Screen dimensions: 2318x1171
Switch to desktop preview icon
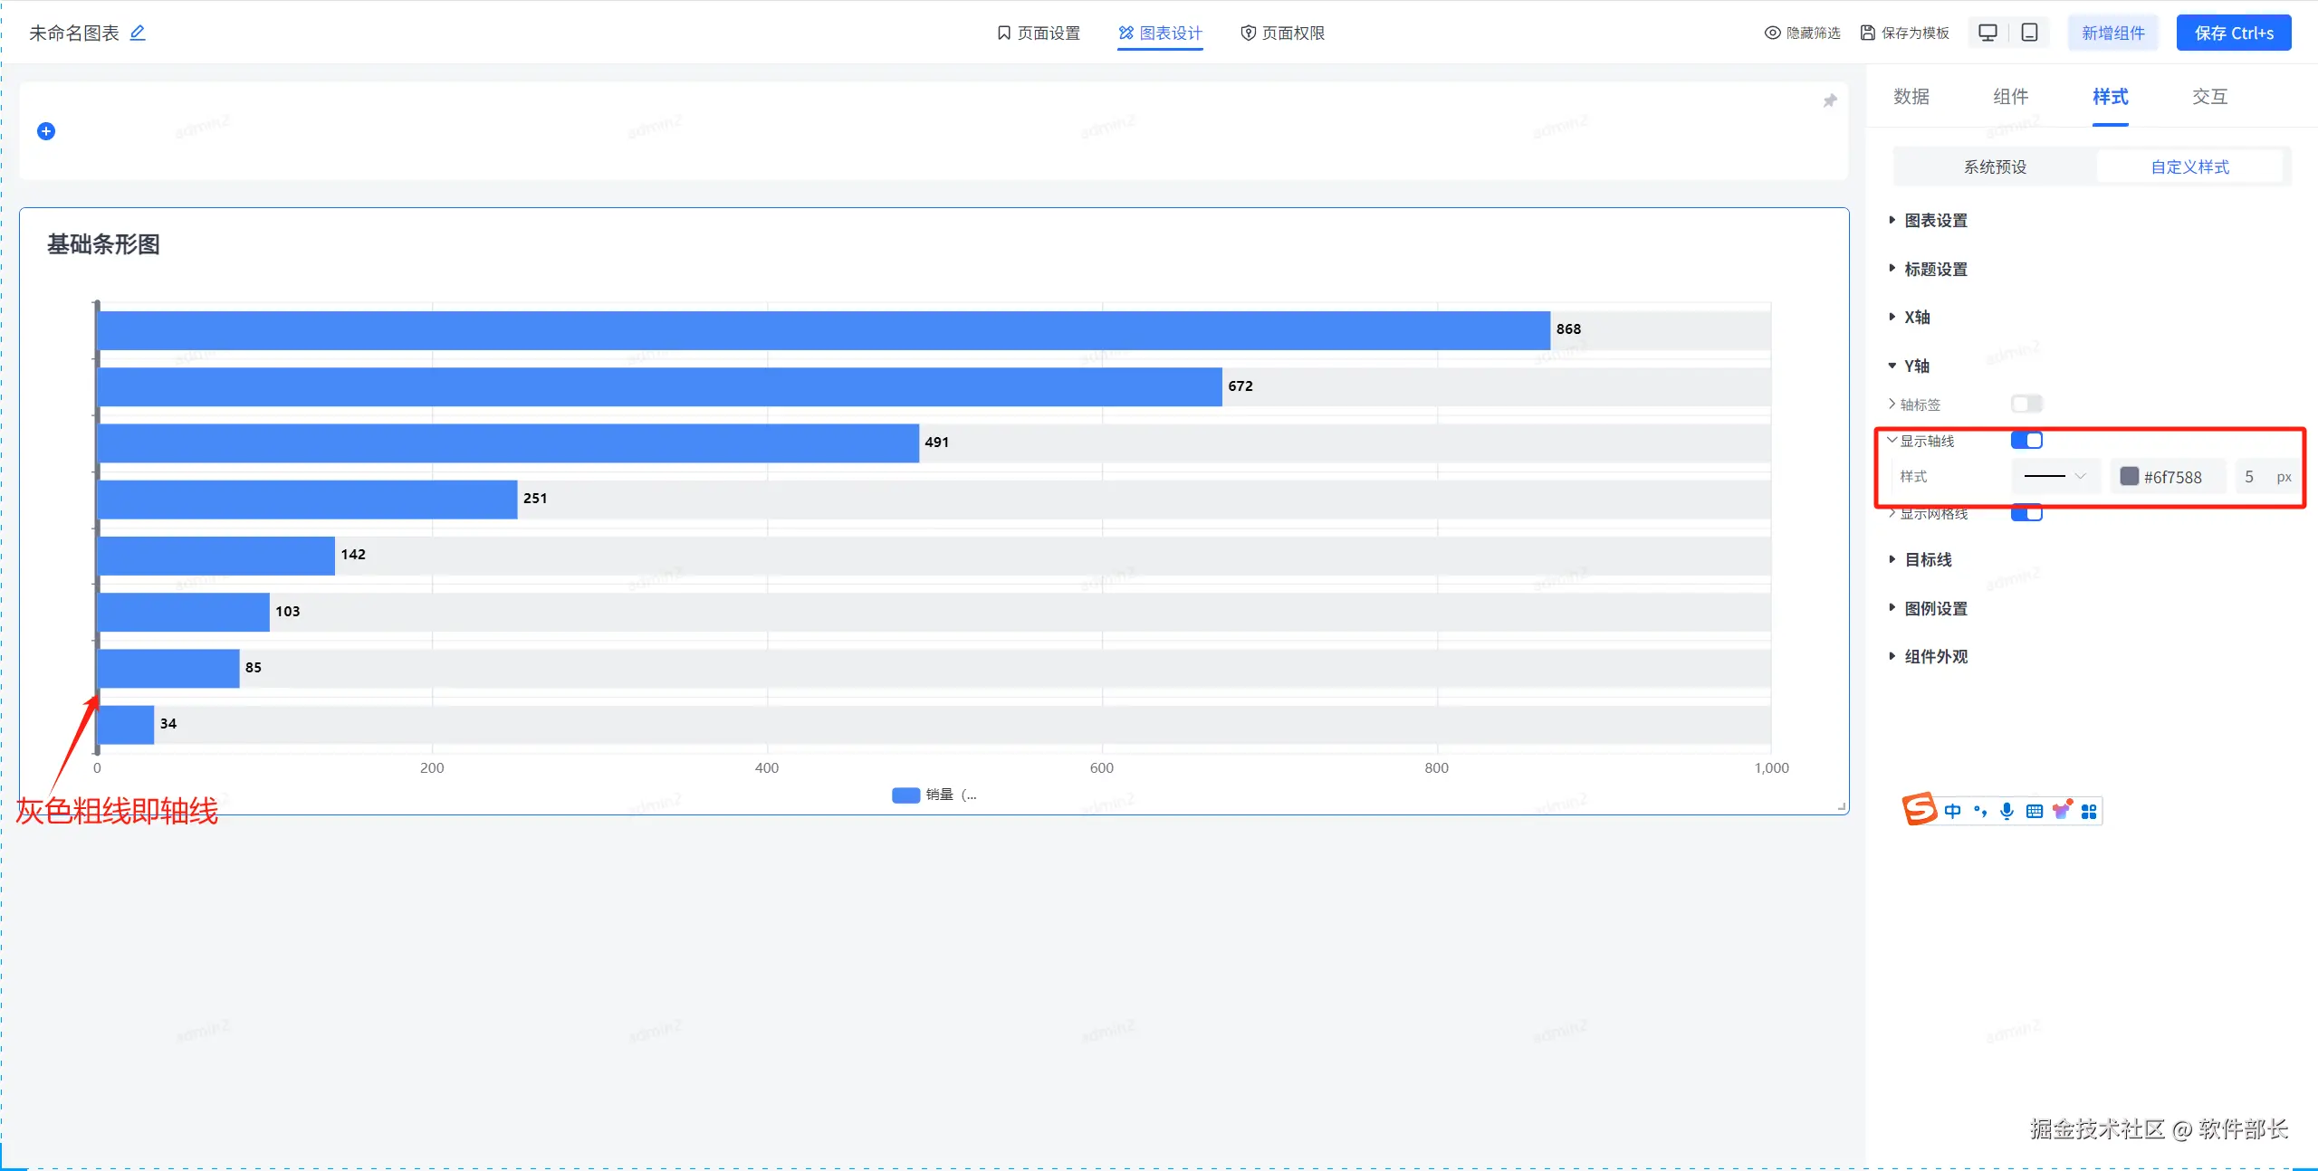(x=1988, y=33)
